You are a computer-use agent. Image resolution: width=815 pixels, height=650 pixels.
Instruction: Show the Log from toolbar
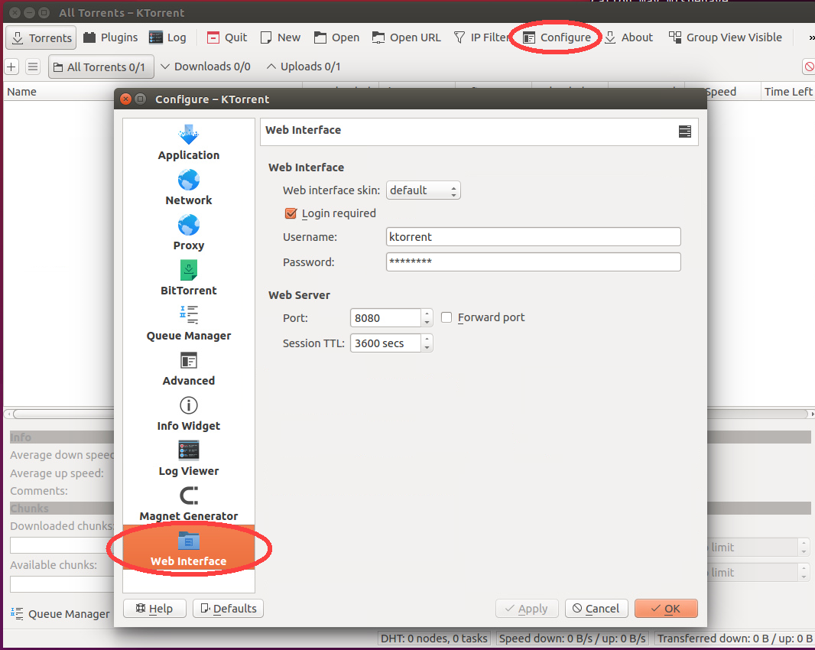click(x=167, y=37)
